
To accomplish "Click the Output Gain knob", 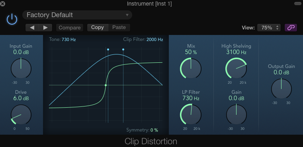I will (281, 89).
